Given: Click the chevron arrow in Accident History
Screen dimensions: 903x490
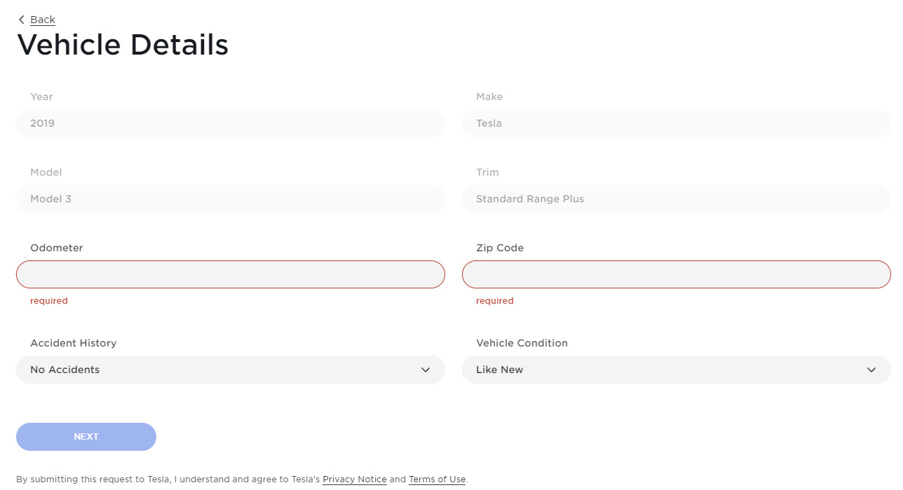Looking at the screenshot, I should coord(426,370).
